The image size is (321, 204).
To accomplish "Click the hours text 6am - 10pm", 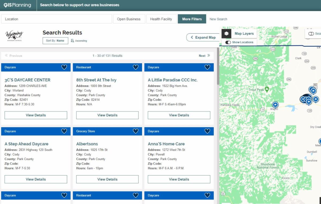I will (95, 168).
